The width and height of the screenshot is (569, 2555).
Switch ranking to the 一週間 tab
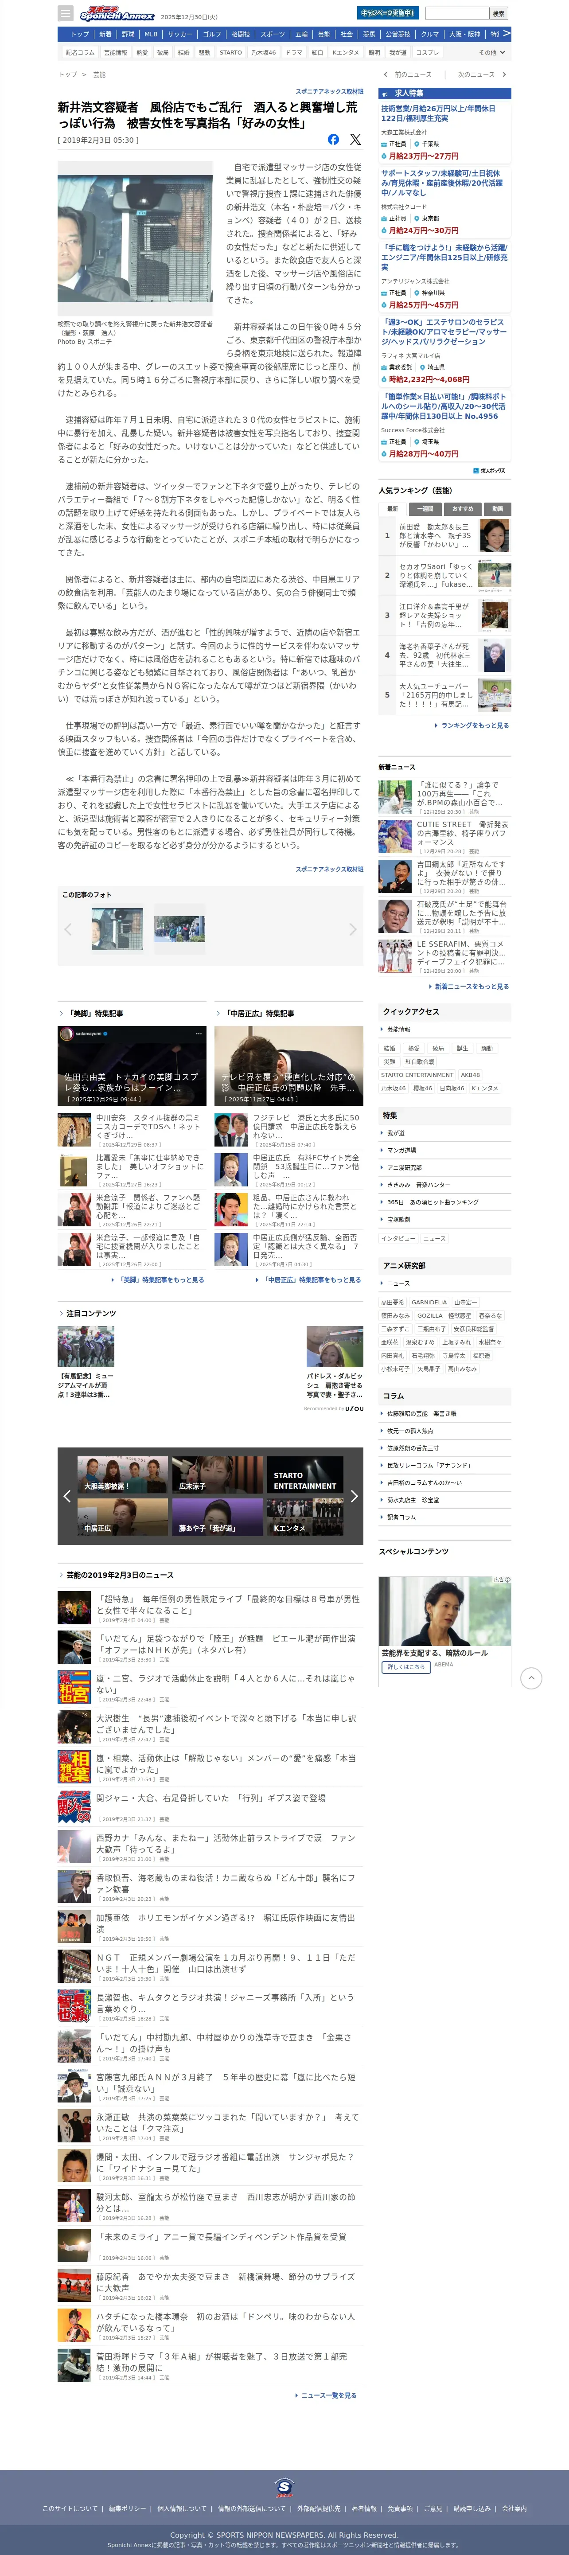(425, 509)
